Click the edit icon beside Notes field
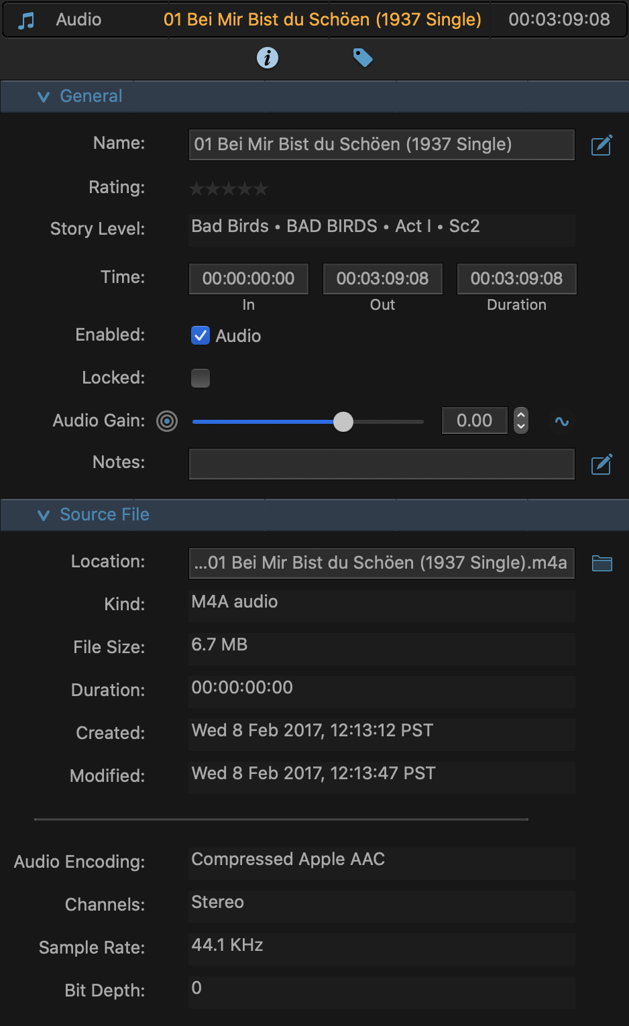This screenshot has height=1026, width=629. click(x=602, y=464)
